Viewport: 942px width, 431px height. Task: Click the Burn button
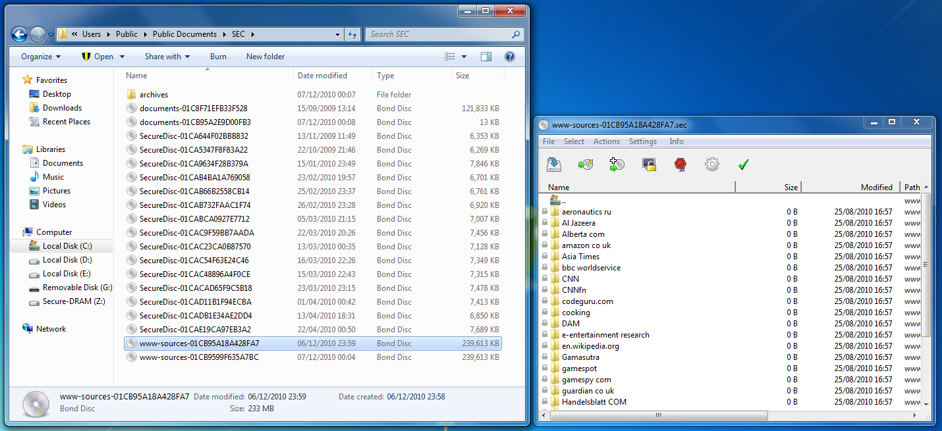coord(218,57)
